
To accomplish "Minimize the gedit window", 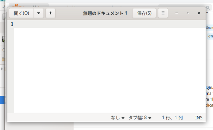I will (x=176, y=13).
